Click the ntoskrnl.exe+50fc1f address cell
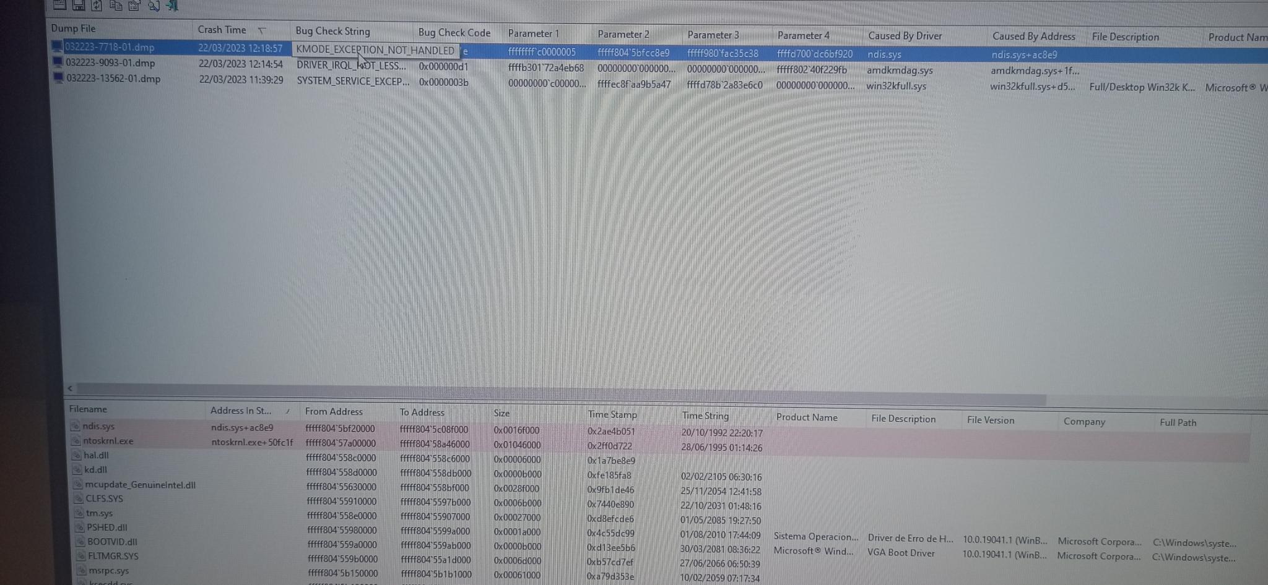Viewport: 1268px width, 585px height. tap(252, 442)
